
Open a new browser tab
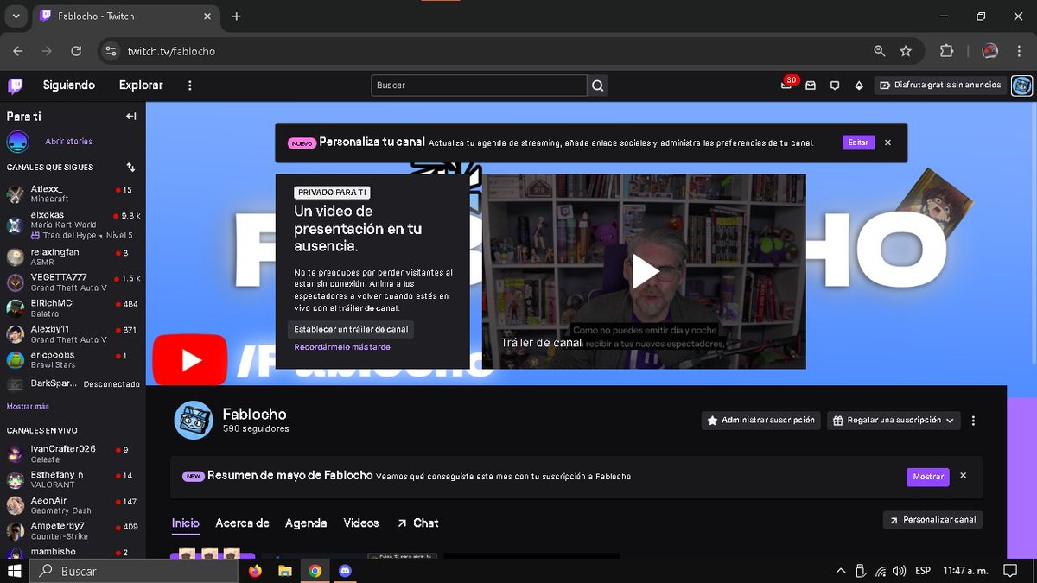point(237,16)
